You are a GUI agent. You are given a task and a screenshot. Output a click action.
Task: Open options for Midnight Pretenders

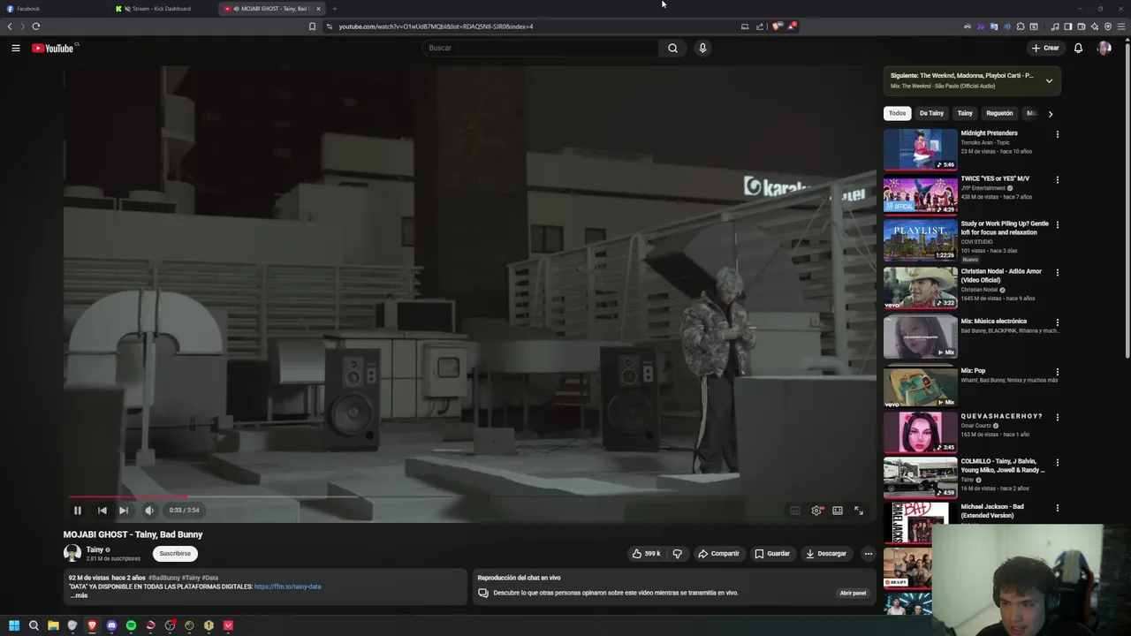click(x=1057, y=134)
